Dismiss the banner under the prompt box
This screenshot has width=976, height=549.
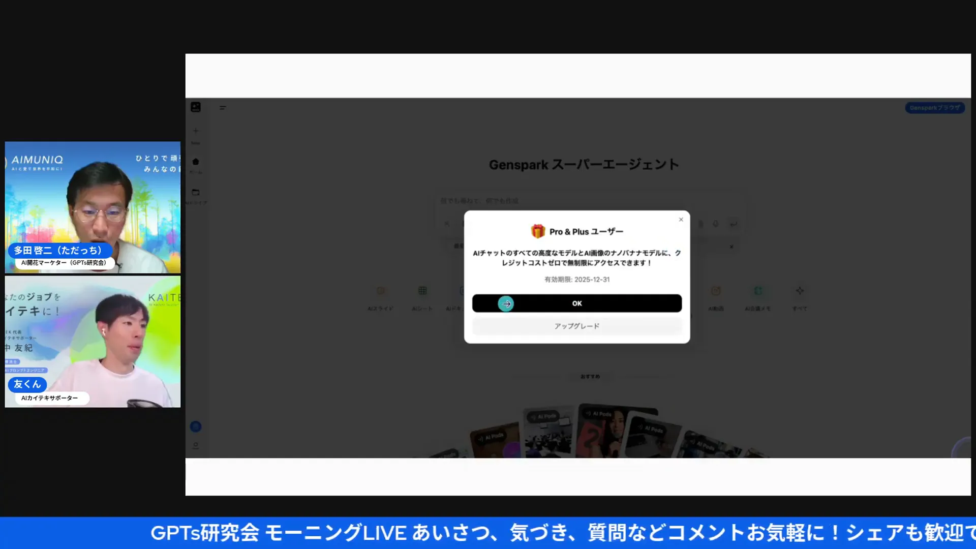tap(731, 247)
